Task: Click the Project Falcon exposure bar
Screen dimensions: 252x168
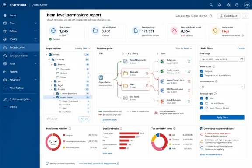Action: [x=129, y=133]
